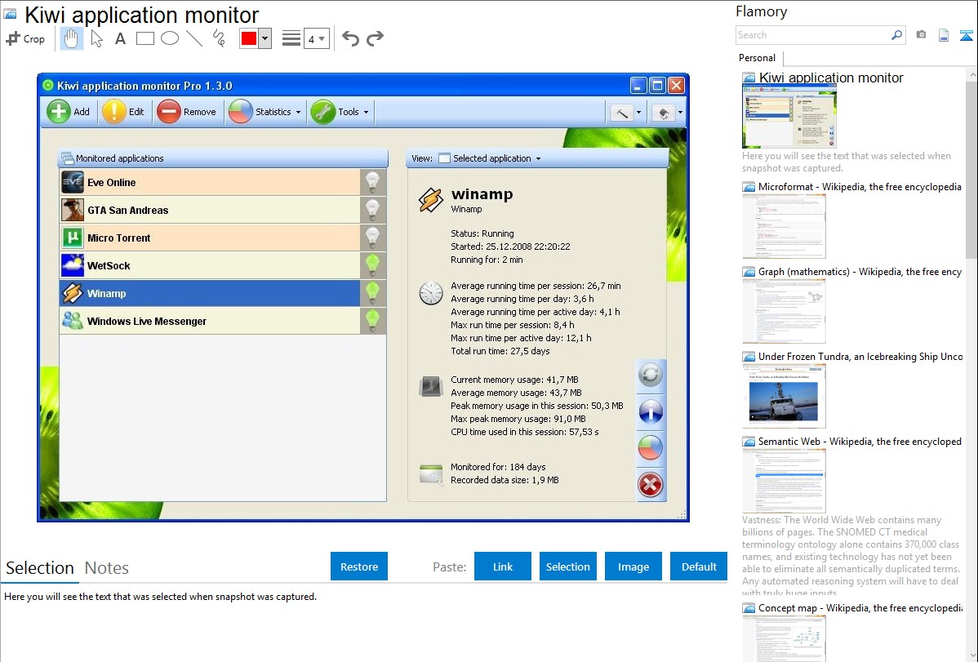The width and height of the screenshot is (978, 662).
Task: Toggle Eve Online light bulb indicator
Action: (373, 182)
